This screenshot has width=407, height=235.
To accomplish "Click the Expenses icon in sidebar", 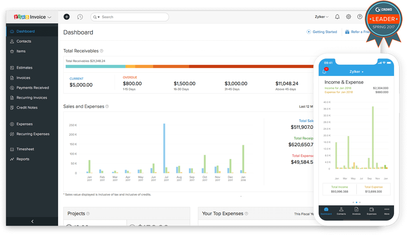I will [x=12, y=124].
